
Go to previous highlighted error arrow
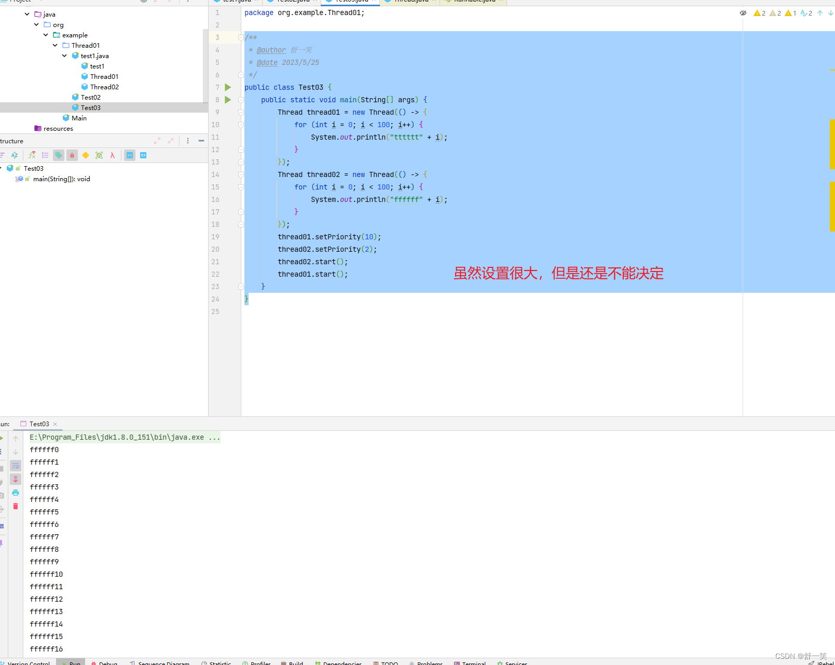click(820, 13)
